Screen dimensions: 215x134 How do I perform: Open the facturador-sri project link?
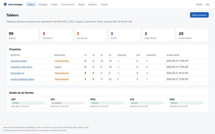(x=17, y=73)
